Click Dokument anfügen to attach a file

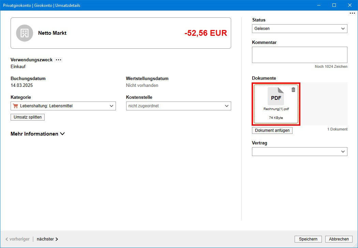pyautogui.click(x=272, y=130)
